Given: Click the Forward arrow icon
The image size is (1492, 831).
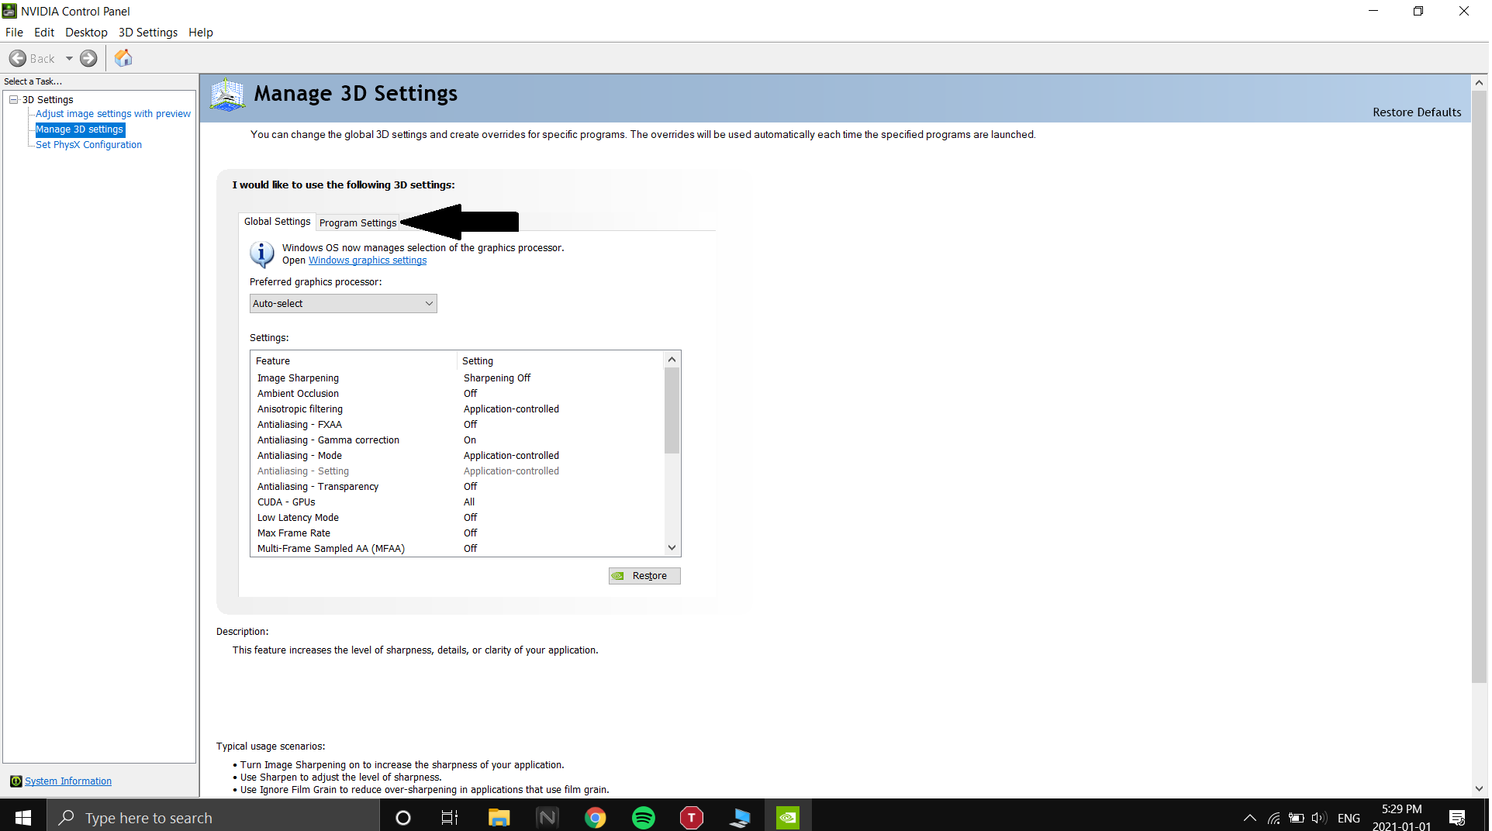Looking at the screenshot, I should point(89,59).
